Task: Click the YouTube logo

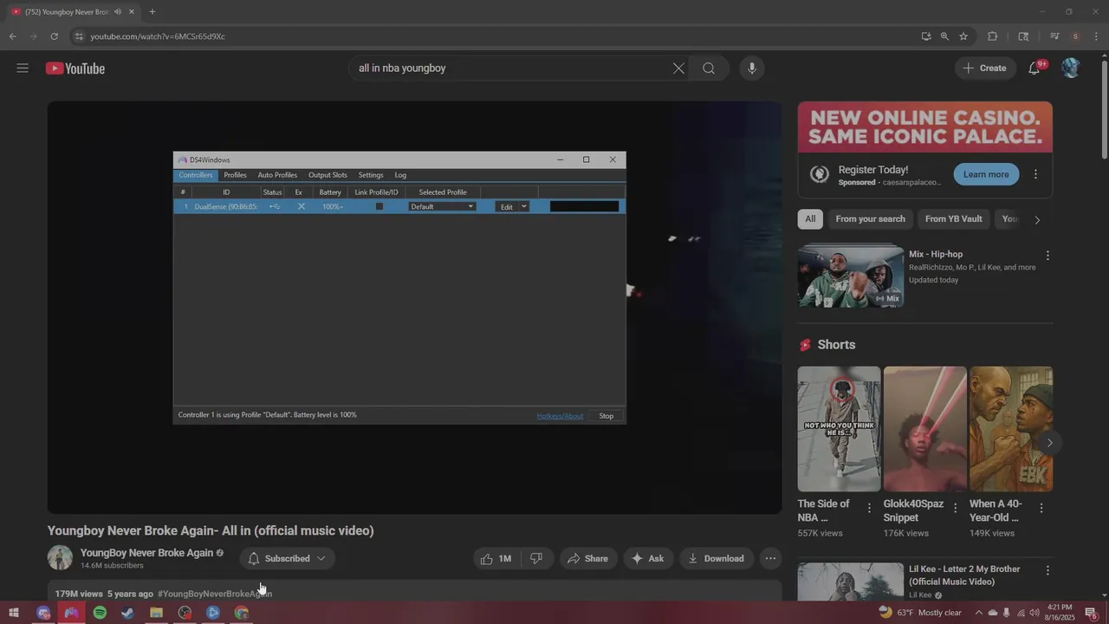Action: click(75, 68)
